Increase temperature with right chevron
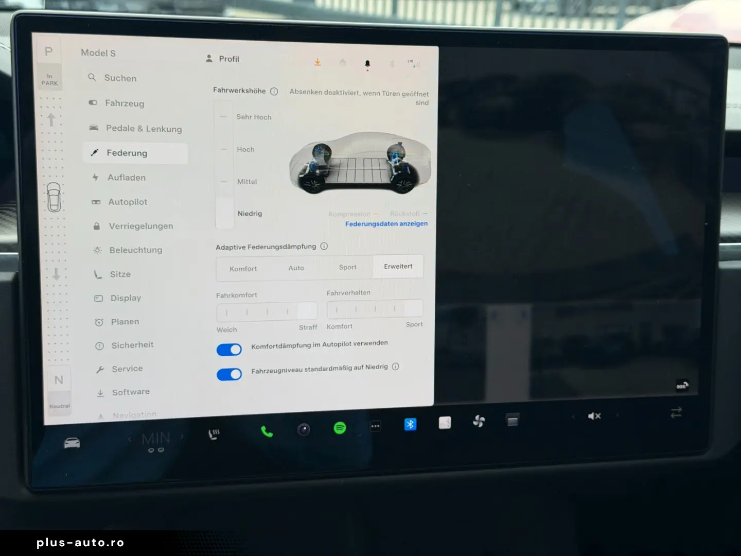 pos(182,437)
